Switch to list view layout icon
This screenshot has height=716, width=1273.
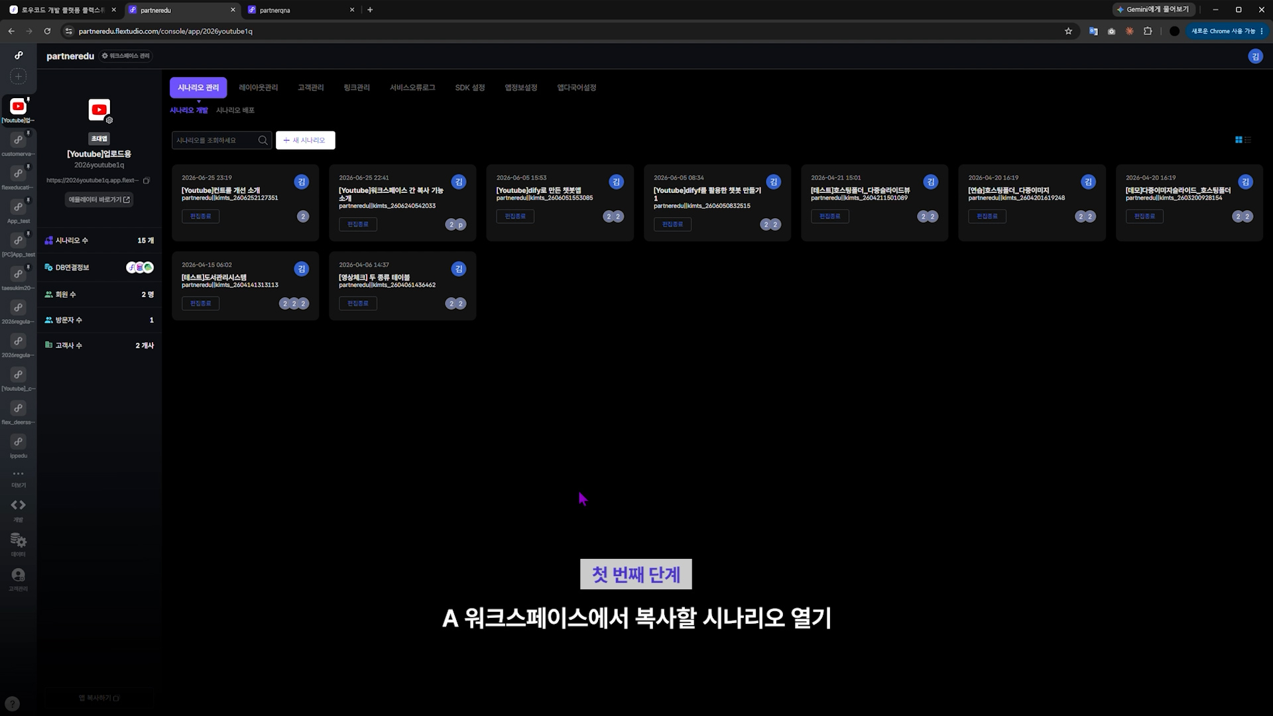1248,140
